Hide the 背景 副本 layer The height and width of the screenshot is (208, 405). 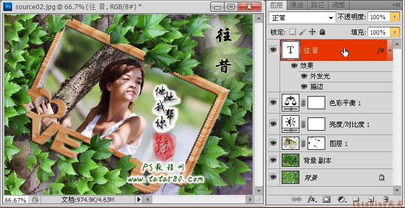pos(273,160)
